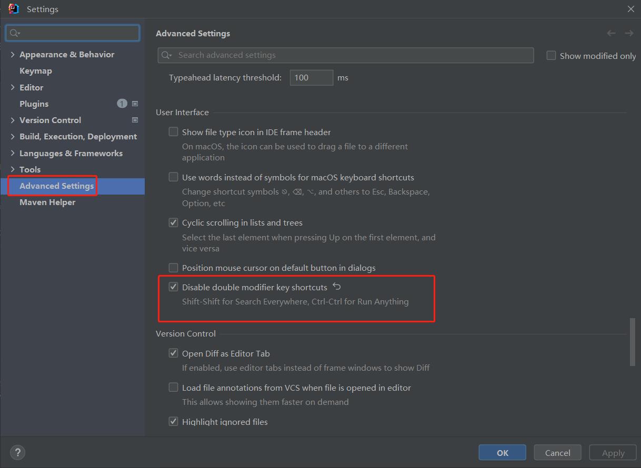Click the Cancel button

pyautogui.click(x=558, y=453)
